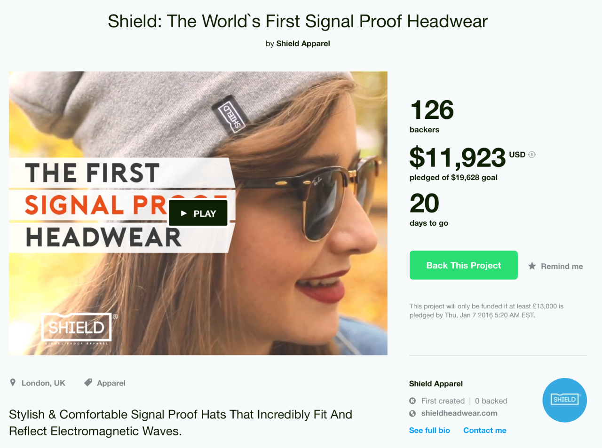Click the globe icon beside shieldheadwear.com
The width and height of the screenshot is (602, 448).
[x=412, y=413]
